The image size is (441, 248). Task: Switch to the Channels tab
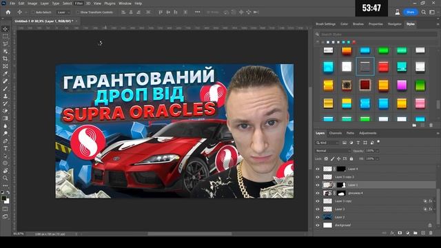[336, 133]
